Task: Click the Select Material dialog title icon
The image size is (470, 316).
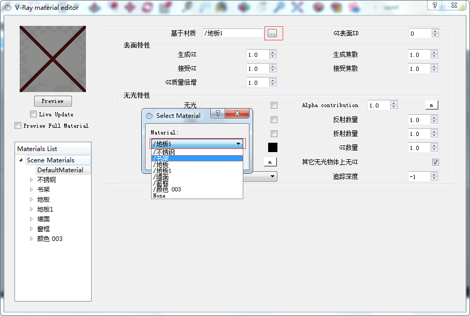Action: pyautogui.click(x=149, y=116)
